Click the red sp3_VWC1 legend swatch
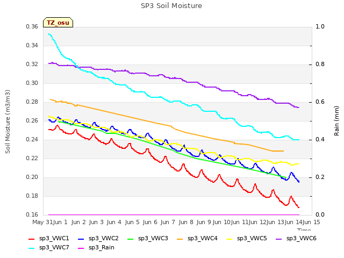The image size is (344, 258). [32, 239]
